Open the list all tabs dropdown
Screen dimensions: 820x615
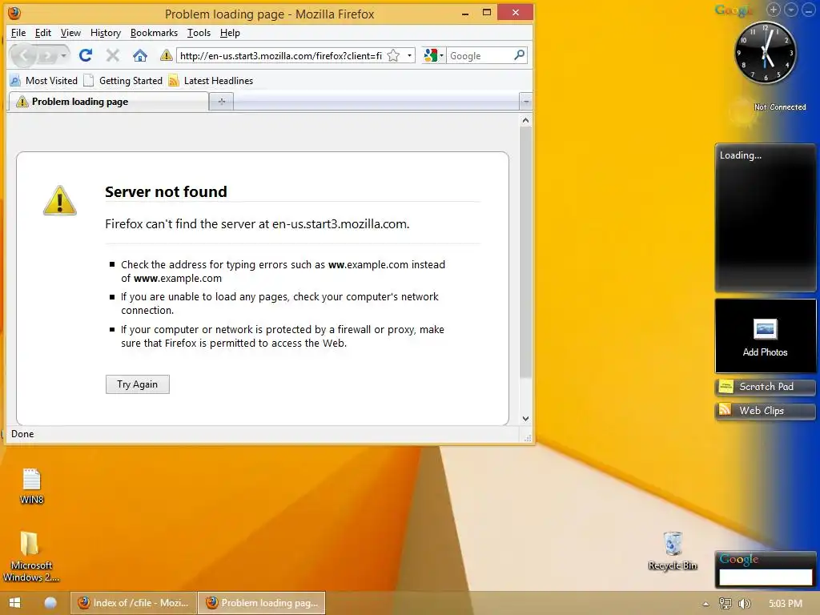click(526, 102)
